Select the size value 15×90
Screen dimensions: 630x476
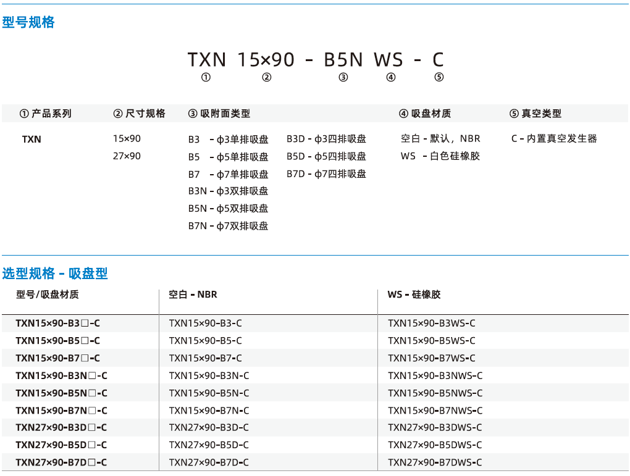click(127, 138)
